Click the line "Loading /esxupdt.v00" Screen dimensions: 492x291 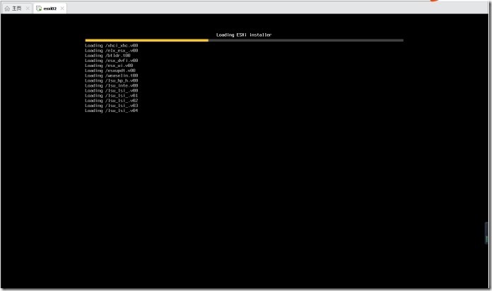[x=110, y=70]
